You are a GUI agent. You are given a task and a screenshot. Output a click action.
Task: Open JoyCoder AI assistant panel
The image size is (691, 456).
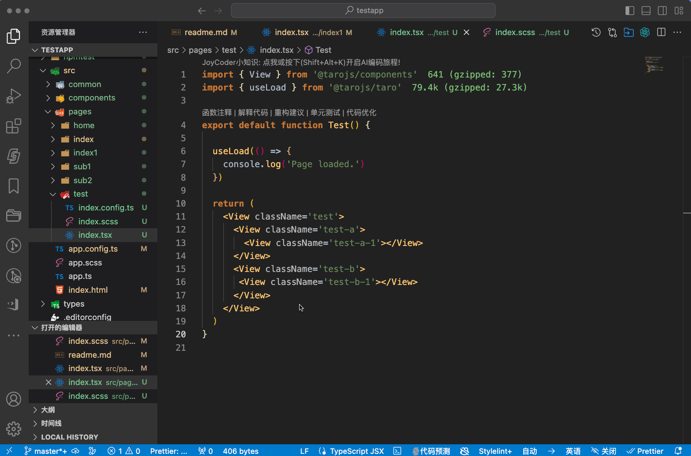tap(13, 156)
